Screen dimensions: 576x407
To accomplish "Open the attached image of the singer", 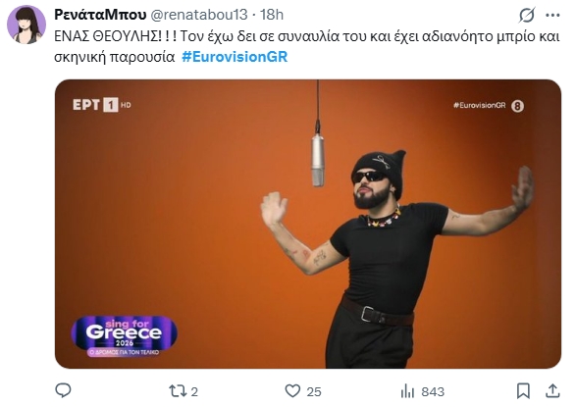I will tap(308, 224).
